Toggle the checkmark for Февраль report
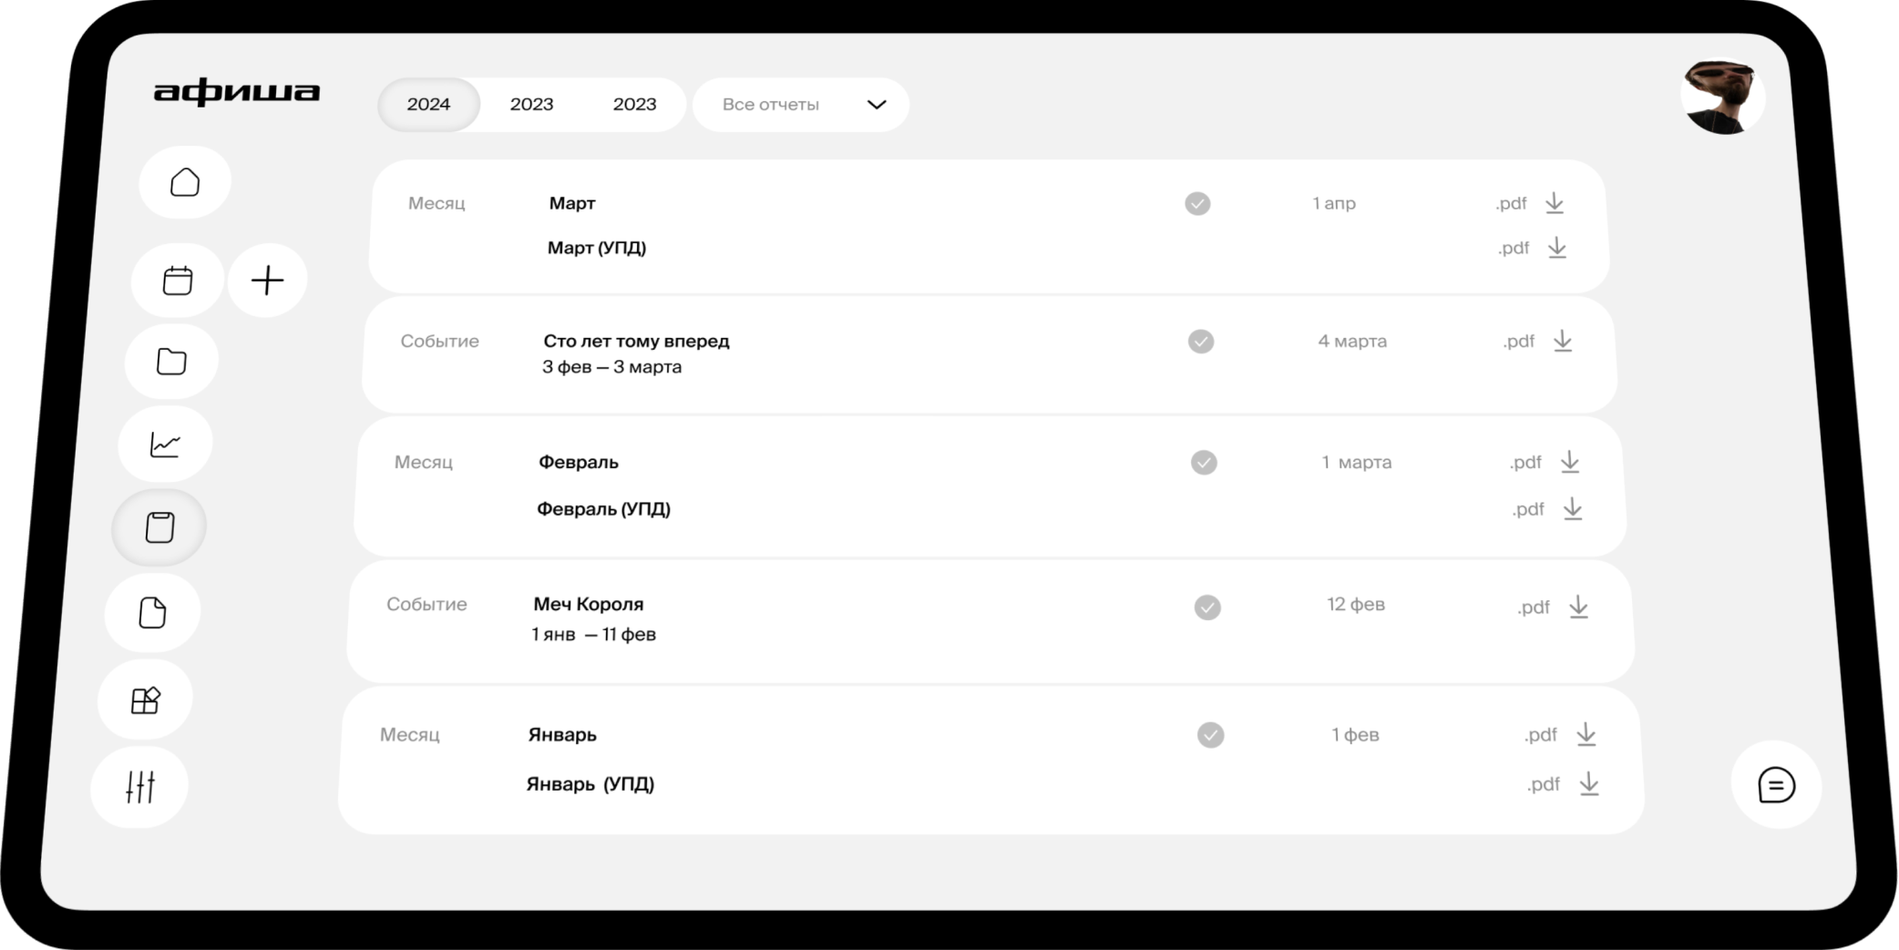This screenshot has height=950, width=1899. coord(1204,463)
